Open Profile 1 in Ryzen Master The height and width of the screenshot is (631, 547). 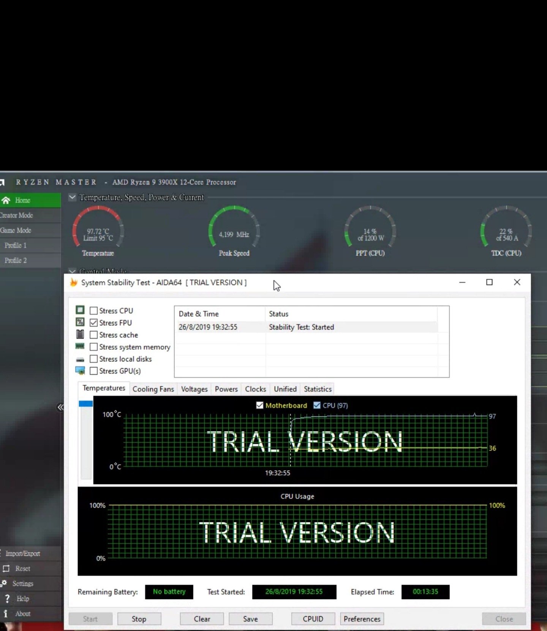tap(30, 245)
